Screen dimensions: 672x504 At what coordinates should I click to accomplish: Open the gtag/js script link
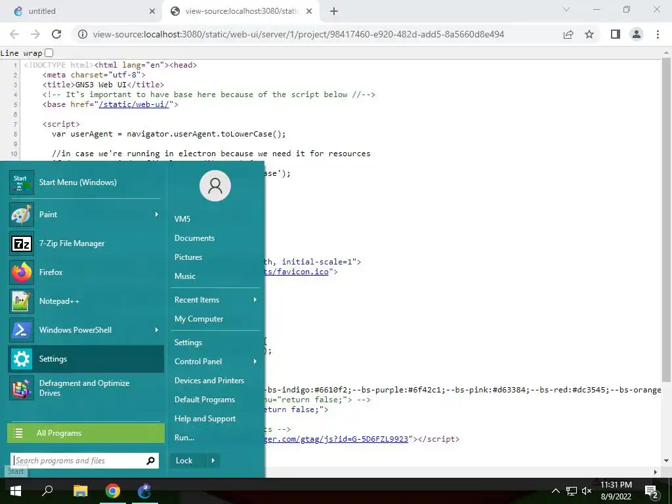(337, 439)
